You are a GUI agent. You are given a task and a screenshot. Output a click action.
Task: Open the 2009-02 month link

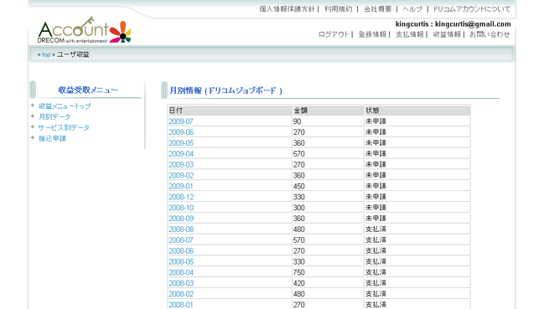[181, 176]
